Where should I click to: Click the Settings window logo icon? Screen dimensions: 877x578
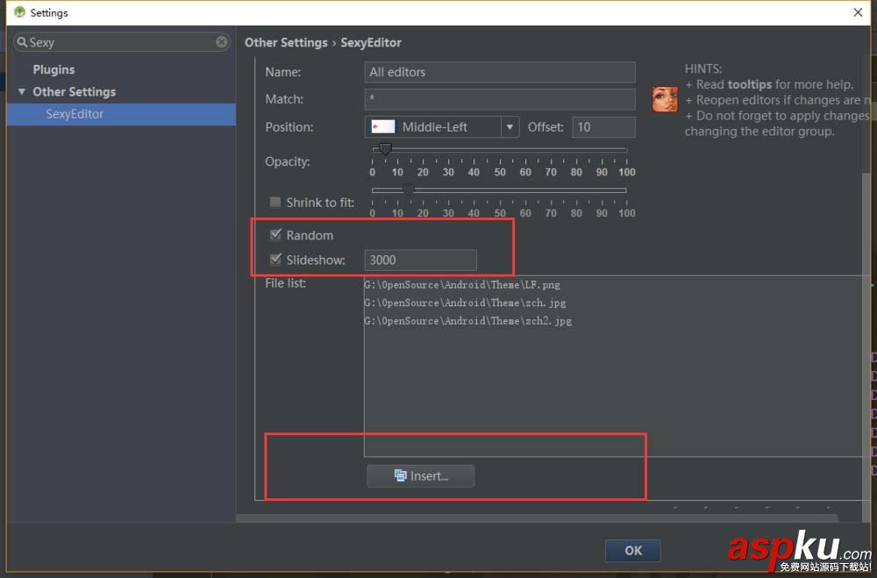point(18,11)
